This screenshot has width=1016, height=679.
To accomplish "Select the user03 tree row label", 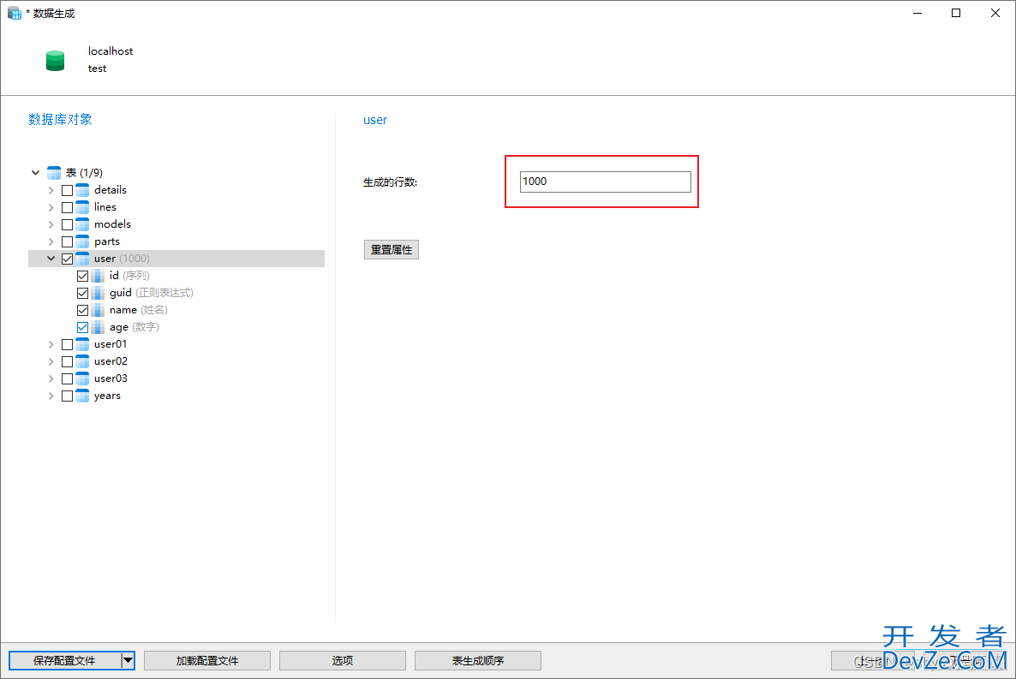I will (111, 378).
